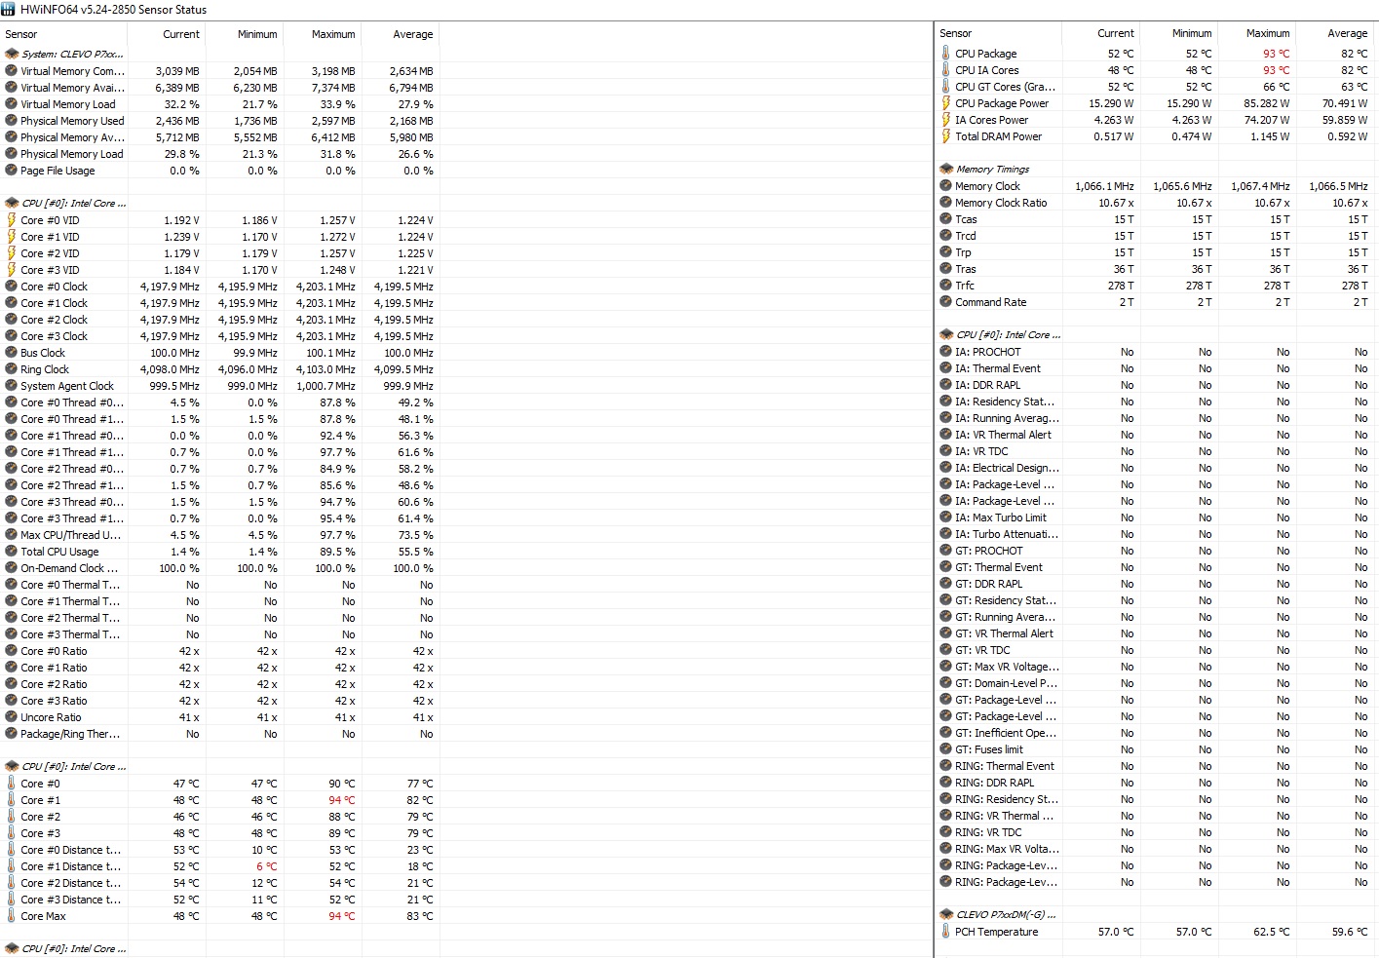
Task: Select the CPU GT Cores (Gra... row
Action: point(1156,86)
